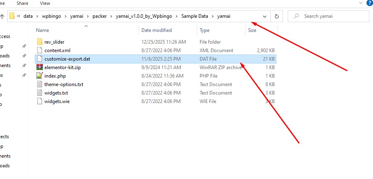Expand hidden path with double chevron
Screen dimensions: 373x179
pyautogui.click(x=19, y=17)
